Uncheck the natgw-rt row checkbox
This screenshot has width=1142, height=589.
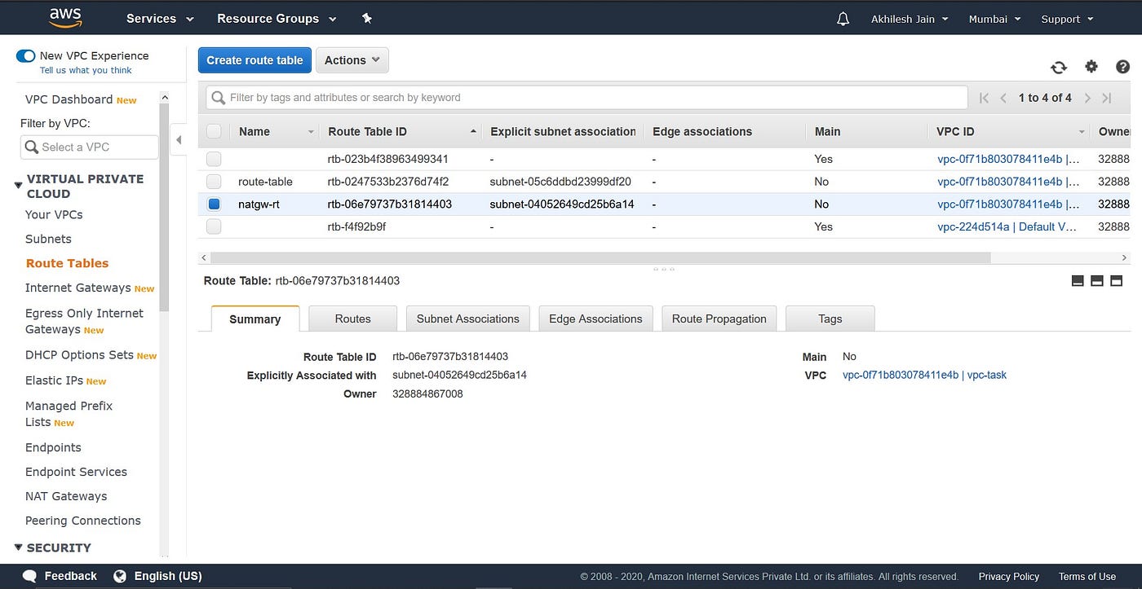(214, 204)
